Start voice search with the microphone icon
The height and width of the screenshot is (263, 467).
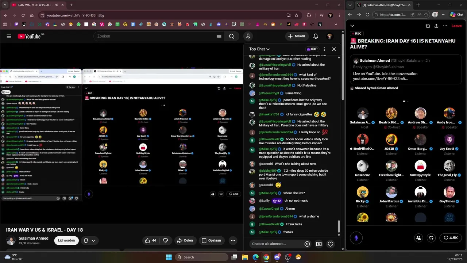(x=248, y=36)
